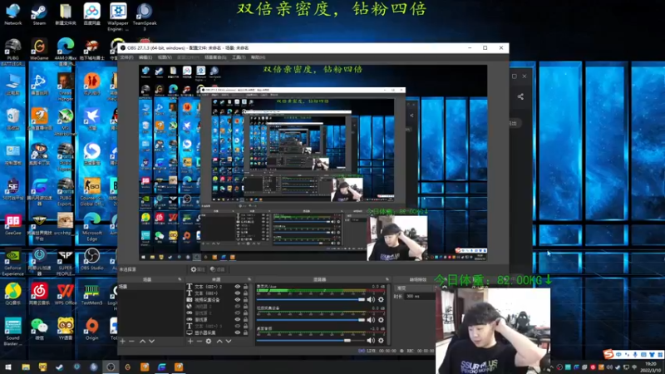Move selected source up in list
Image resolution: width=665 pixels, height=374 pixels.
click(x=219, y=341)
